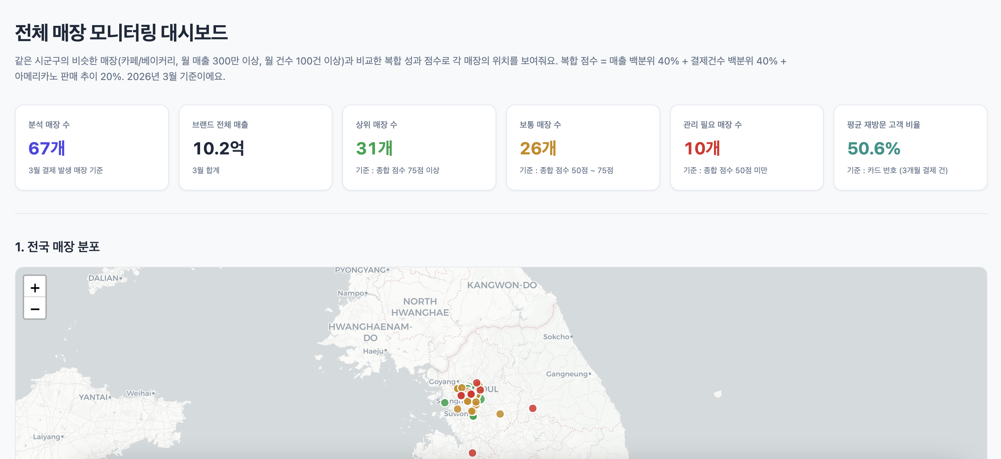
Task: Select the lone red marker below Gangneung
Action: click(x=533, y=408)
